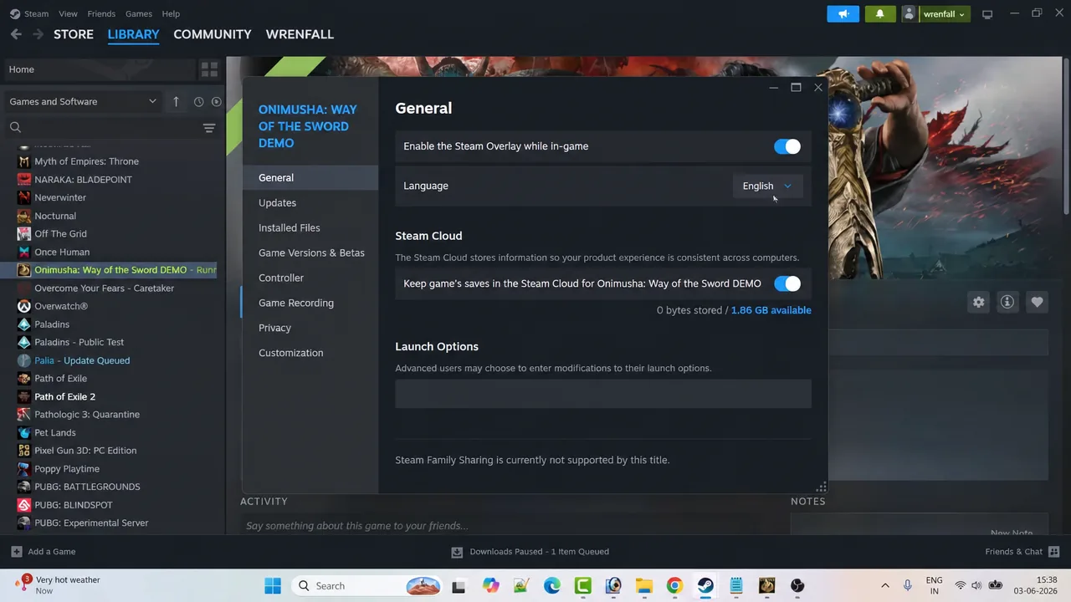Open the Games menu
1071x602 pixels.
[x=138, y=13]
